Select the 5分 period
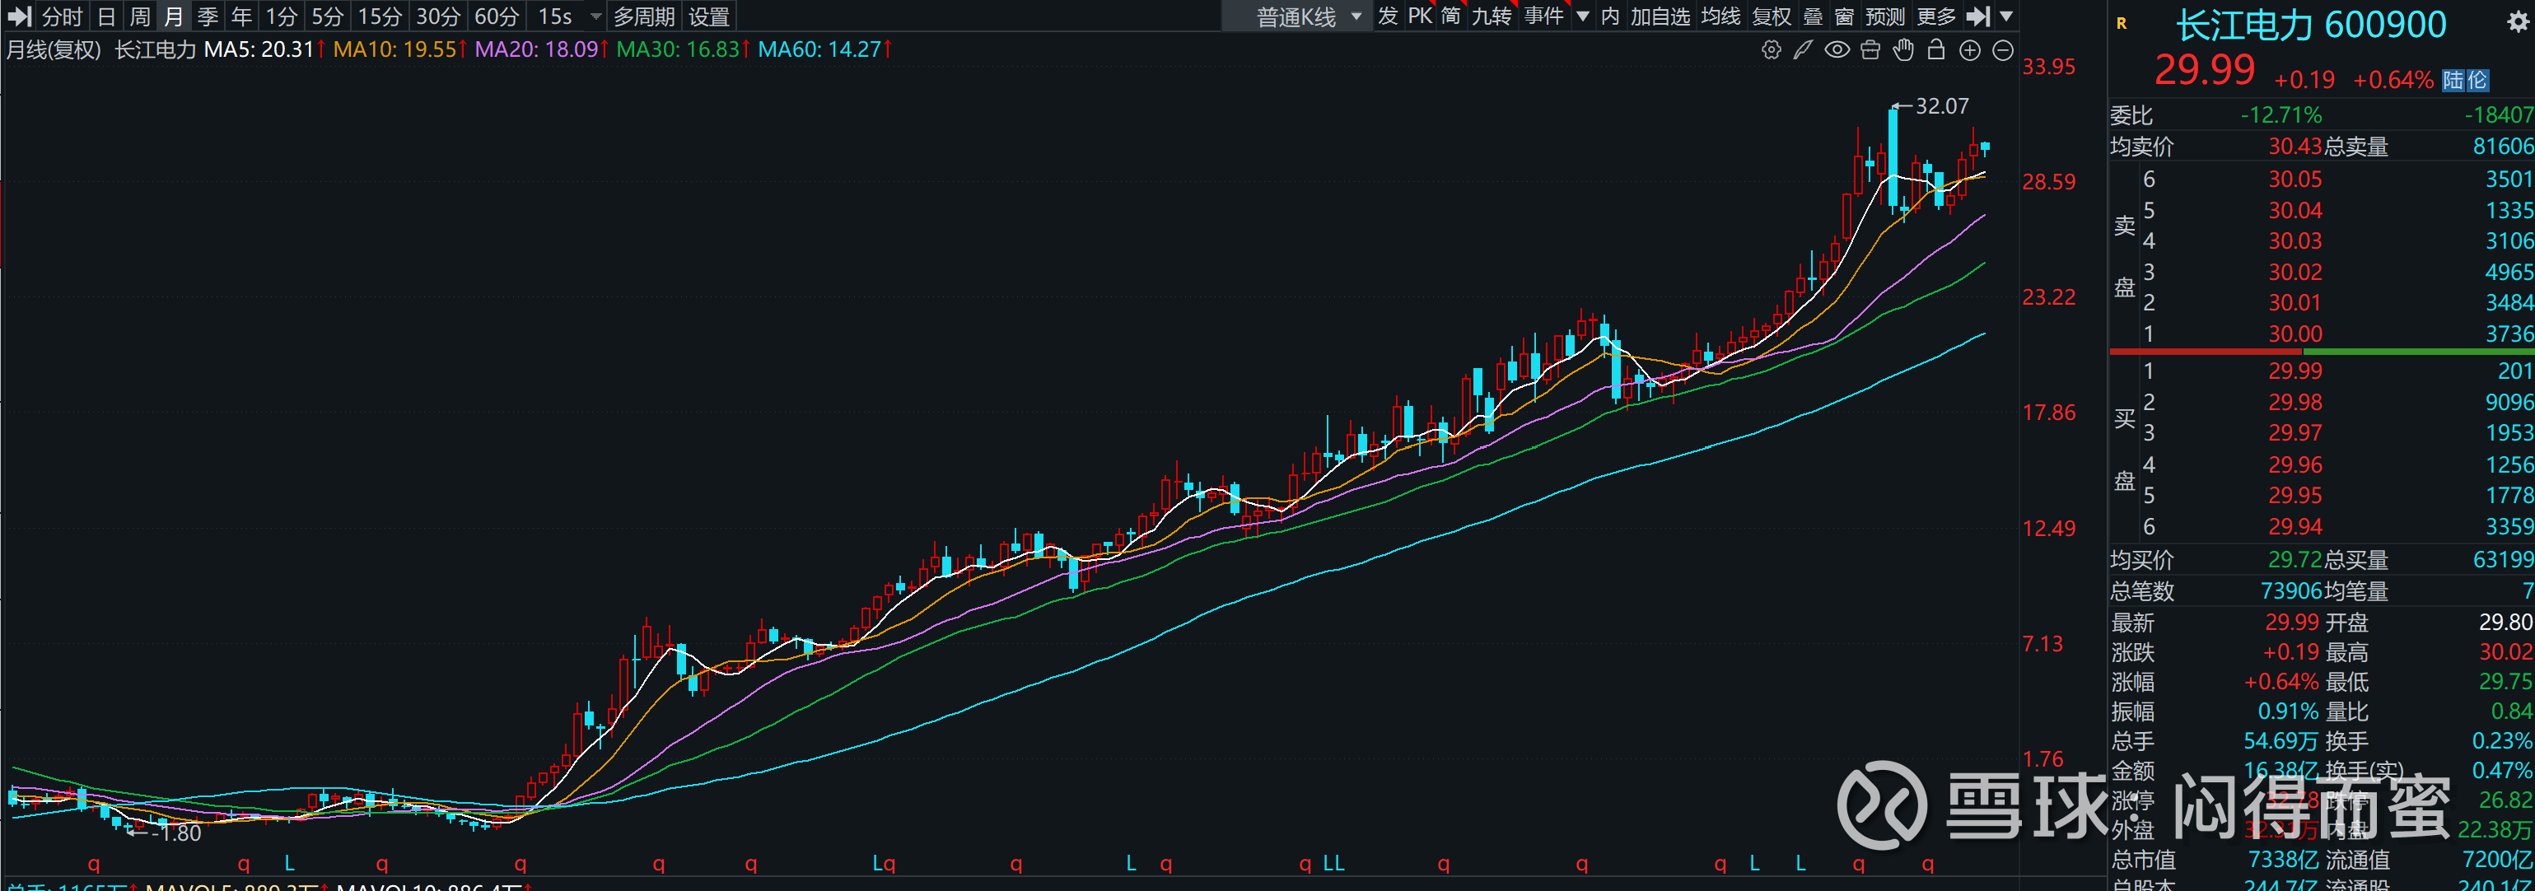 tap(328, 16)
